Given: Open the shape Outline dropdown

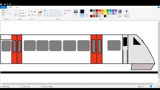Looking at the screenshot, I should [68, 10].
